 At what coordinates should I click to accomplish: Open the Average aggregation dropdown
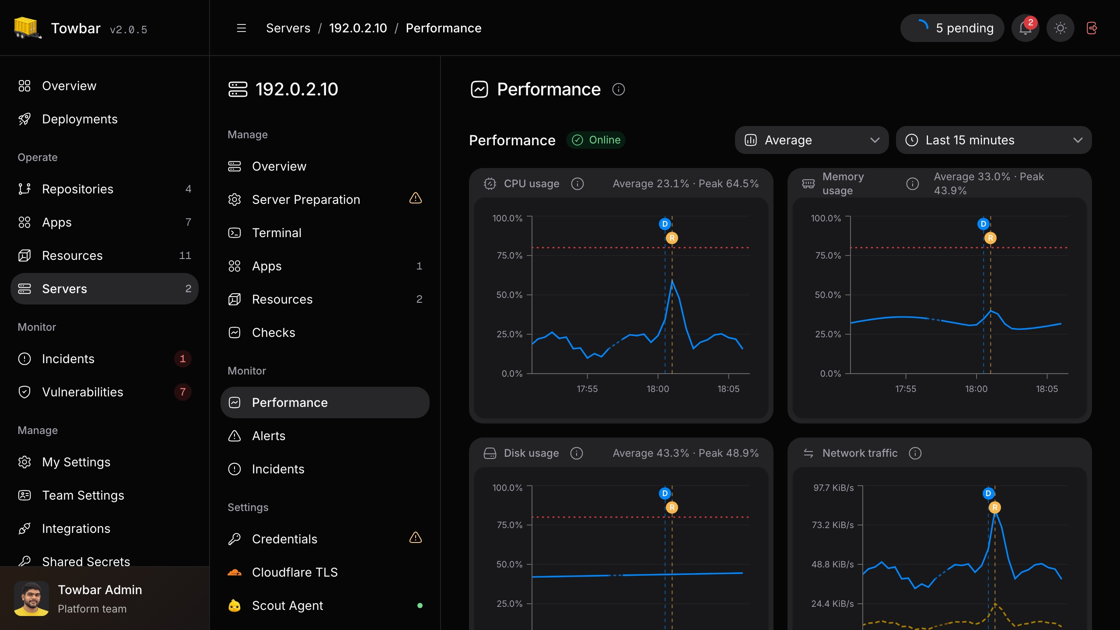tap(812, 140)
